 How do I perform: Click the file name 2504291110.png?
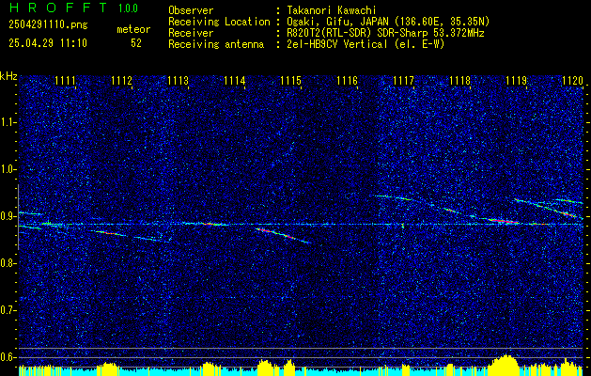point(48,24)
